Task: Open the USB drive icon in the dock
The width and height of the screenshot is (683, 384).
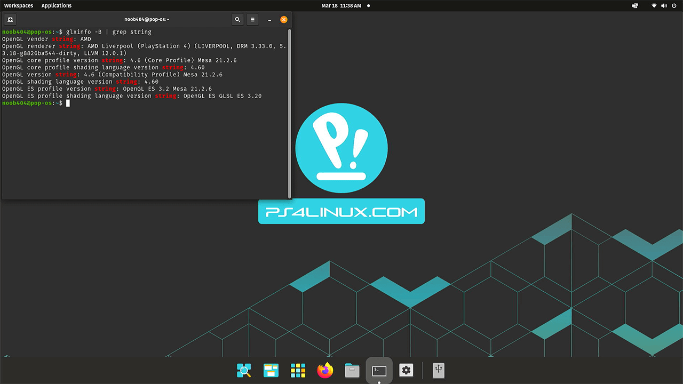Action: pos(438,370)
